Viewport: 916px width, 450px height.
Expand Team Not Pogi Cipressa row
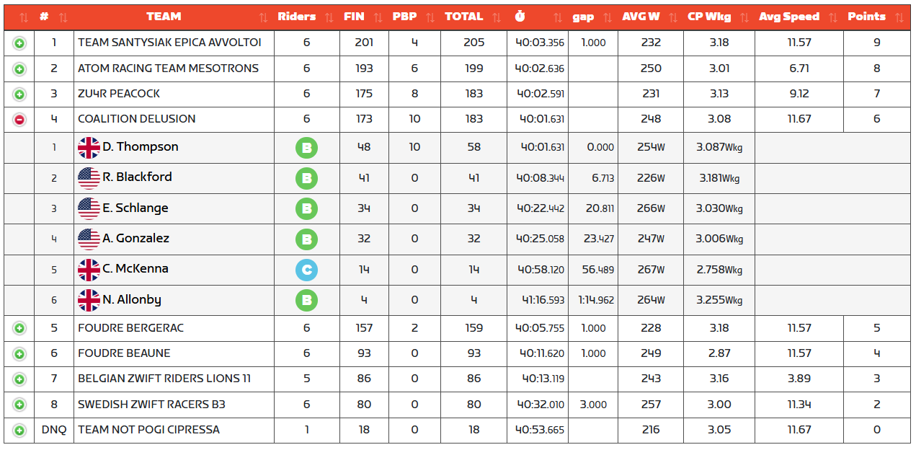tap(19, 431)
